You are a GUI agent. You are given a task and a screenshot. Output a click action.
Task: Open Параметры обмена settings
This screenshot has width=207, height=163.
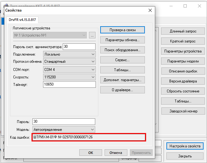pos(122,40)
